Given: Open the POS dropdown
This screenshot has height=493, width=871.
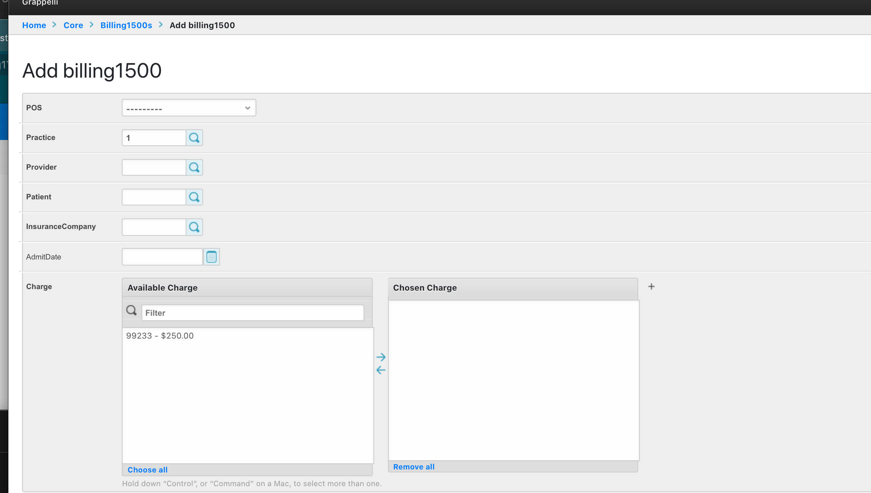Looking at the screenshot, I should coord(189,108).
